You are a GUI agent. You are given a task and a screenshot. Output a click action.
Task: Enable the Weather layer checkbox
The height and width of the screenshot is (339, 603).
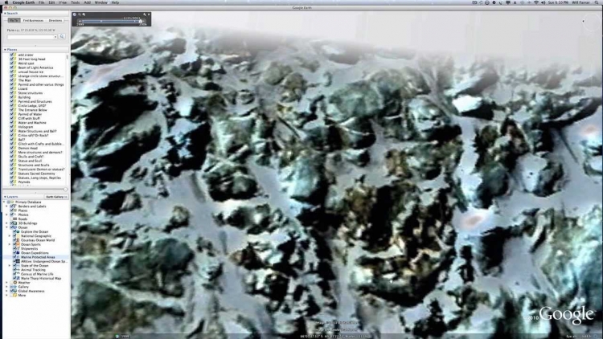[10, 283]
